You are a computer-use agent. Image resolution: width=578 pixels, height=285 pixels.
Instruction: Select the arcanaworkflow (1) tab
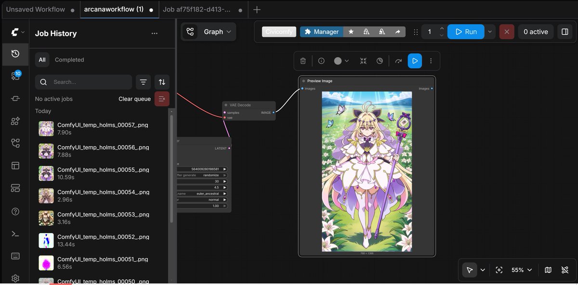[x=119, y=10]
